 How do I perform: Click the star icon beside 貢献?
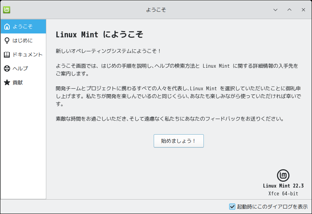pyautogui.click(x=7, y=82)
